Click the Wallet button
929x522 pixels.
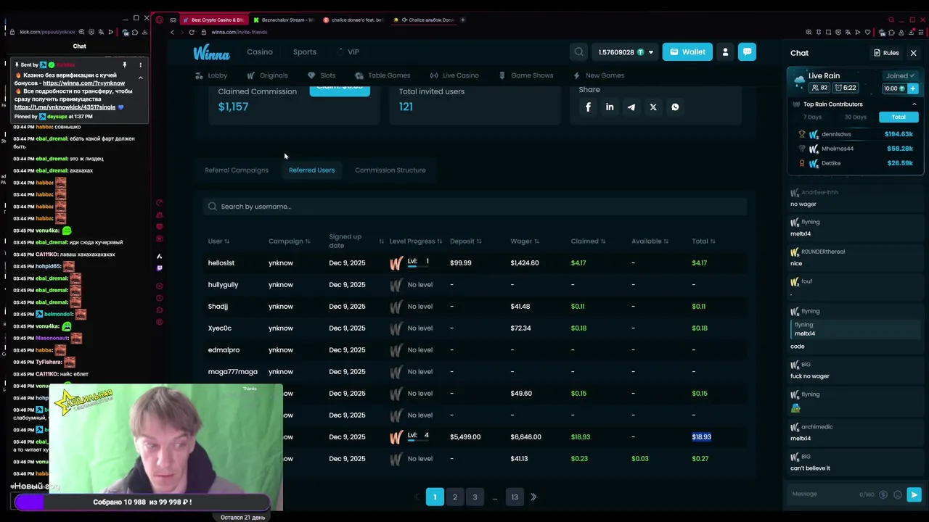(687, 52)
